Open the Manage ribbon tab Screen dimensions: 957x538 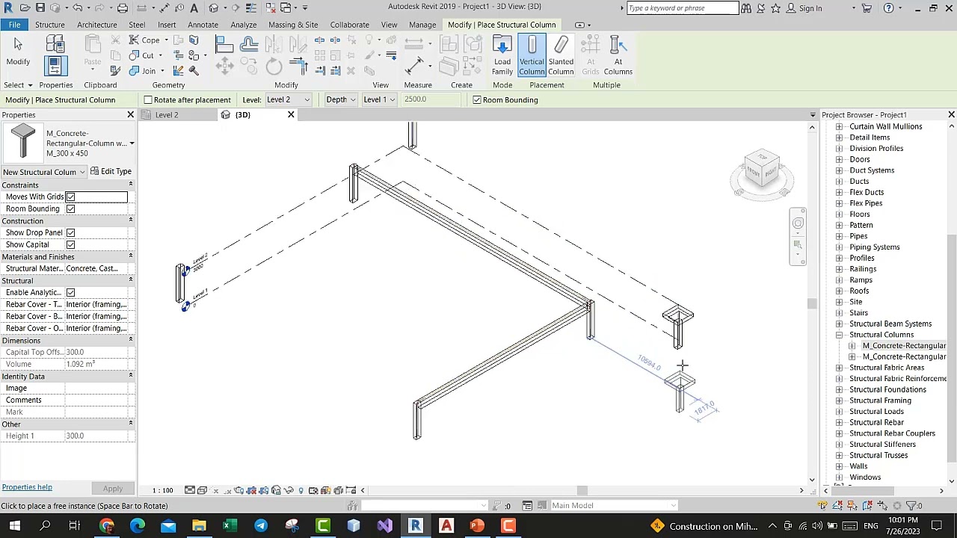[x=422, y=25]
